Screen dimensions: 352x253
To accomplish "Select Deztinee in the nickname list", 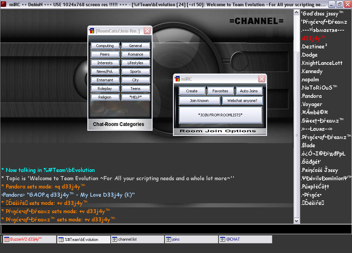I will click(x=314, y=47).
